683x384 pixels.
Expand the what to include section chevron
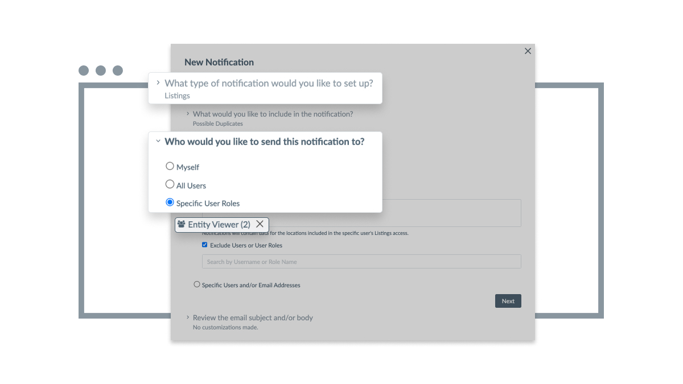tap(188, 114)
